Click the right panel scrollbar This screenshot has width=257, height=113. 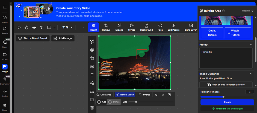coord(256,50)
